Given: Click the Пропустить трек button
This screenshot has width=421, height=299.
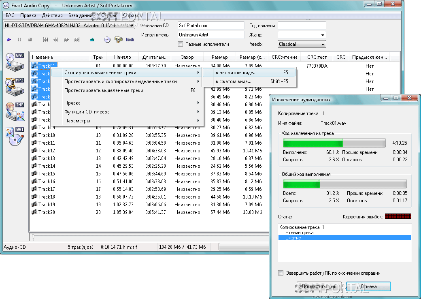Looking at the screenshot, I should pos(319,286).
